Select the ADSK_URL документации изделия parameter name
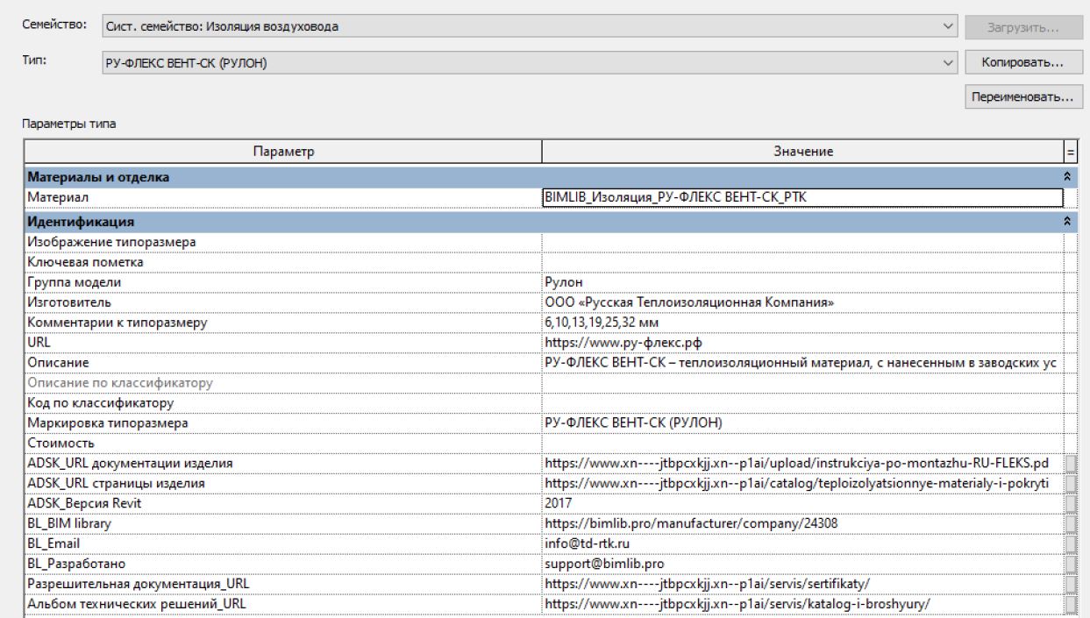This screenshot has width=1090, height=618. [132, 462]
